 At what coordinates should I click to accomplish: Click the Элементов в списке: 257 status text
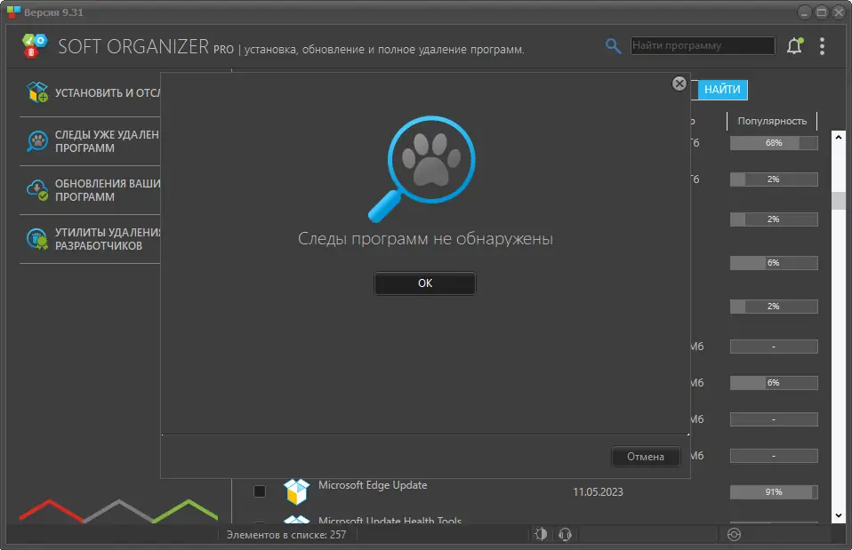tap(285, 535)
